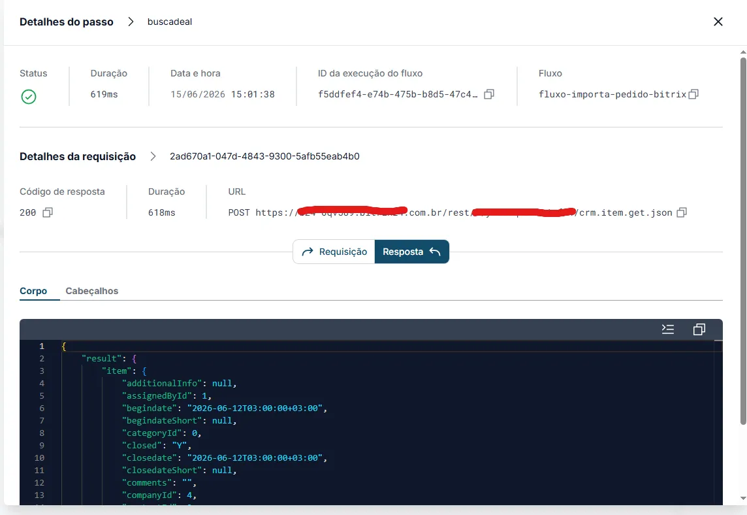The height and width of the screenshot is (515, 747).
Task: Click the "closedateShort" line in the code
Action: pos(179,470)
